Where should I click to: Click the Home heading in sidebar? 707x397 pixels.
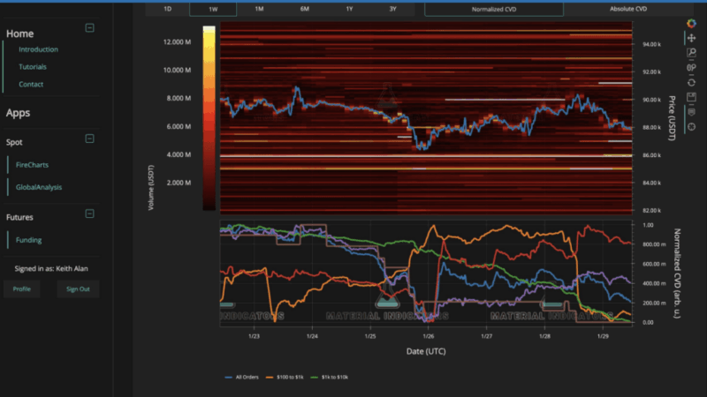click(19, 34)
